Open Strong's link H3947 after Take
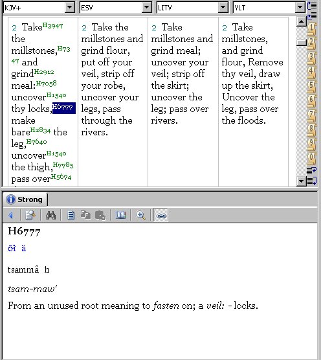This screenshot has width=321, height=360. coord(53,26)
